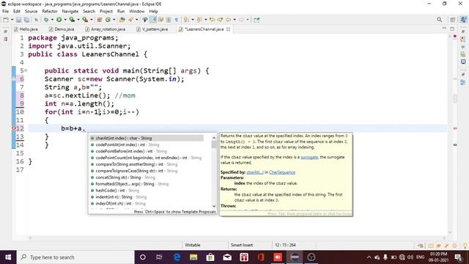Open the Window menu

pyautogui.click(x=137, y=11)
